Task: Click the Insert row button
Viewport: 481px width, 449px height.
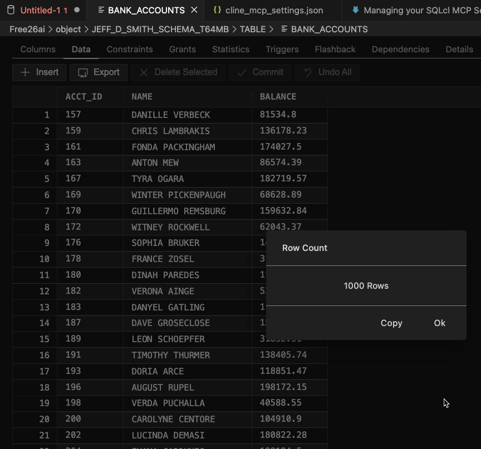Action: pos(40,72)
